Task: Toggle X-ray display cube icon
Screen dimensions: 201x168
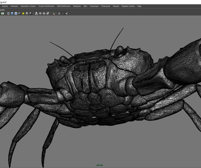Action: pyautogui.click(x=59, y=13)
